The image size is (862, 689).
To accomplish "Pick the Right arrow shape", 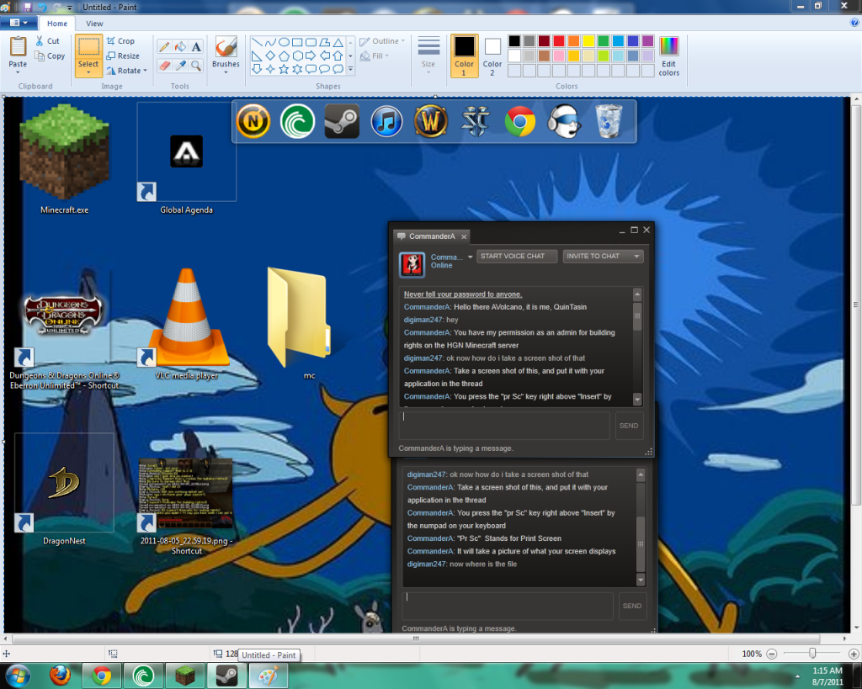I will tap(311, 56).
